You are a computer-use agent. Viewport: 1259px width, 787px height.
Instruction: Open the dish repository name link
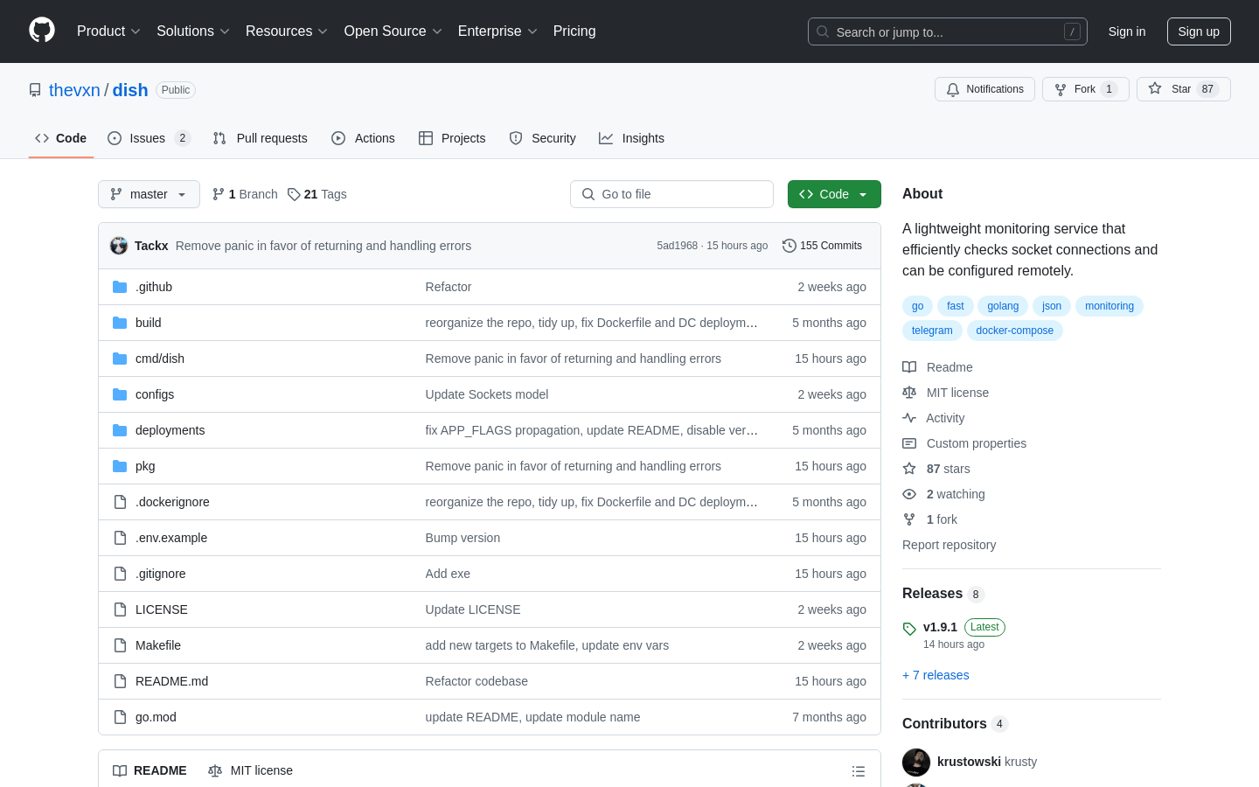click(130, 90)
